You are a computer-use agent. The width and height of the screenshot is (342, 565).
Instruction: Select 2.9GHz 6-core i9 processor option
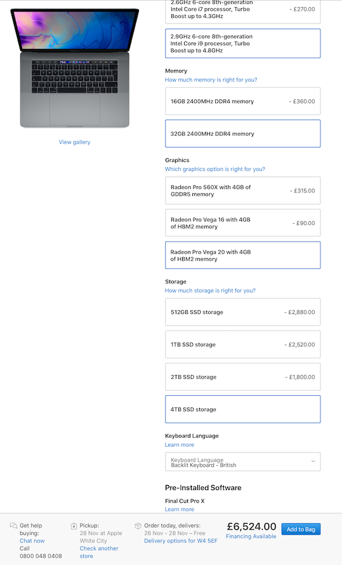243,43
